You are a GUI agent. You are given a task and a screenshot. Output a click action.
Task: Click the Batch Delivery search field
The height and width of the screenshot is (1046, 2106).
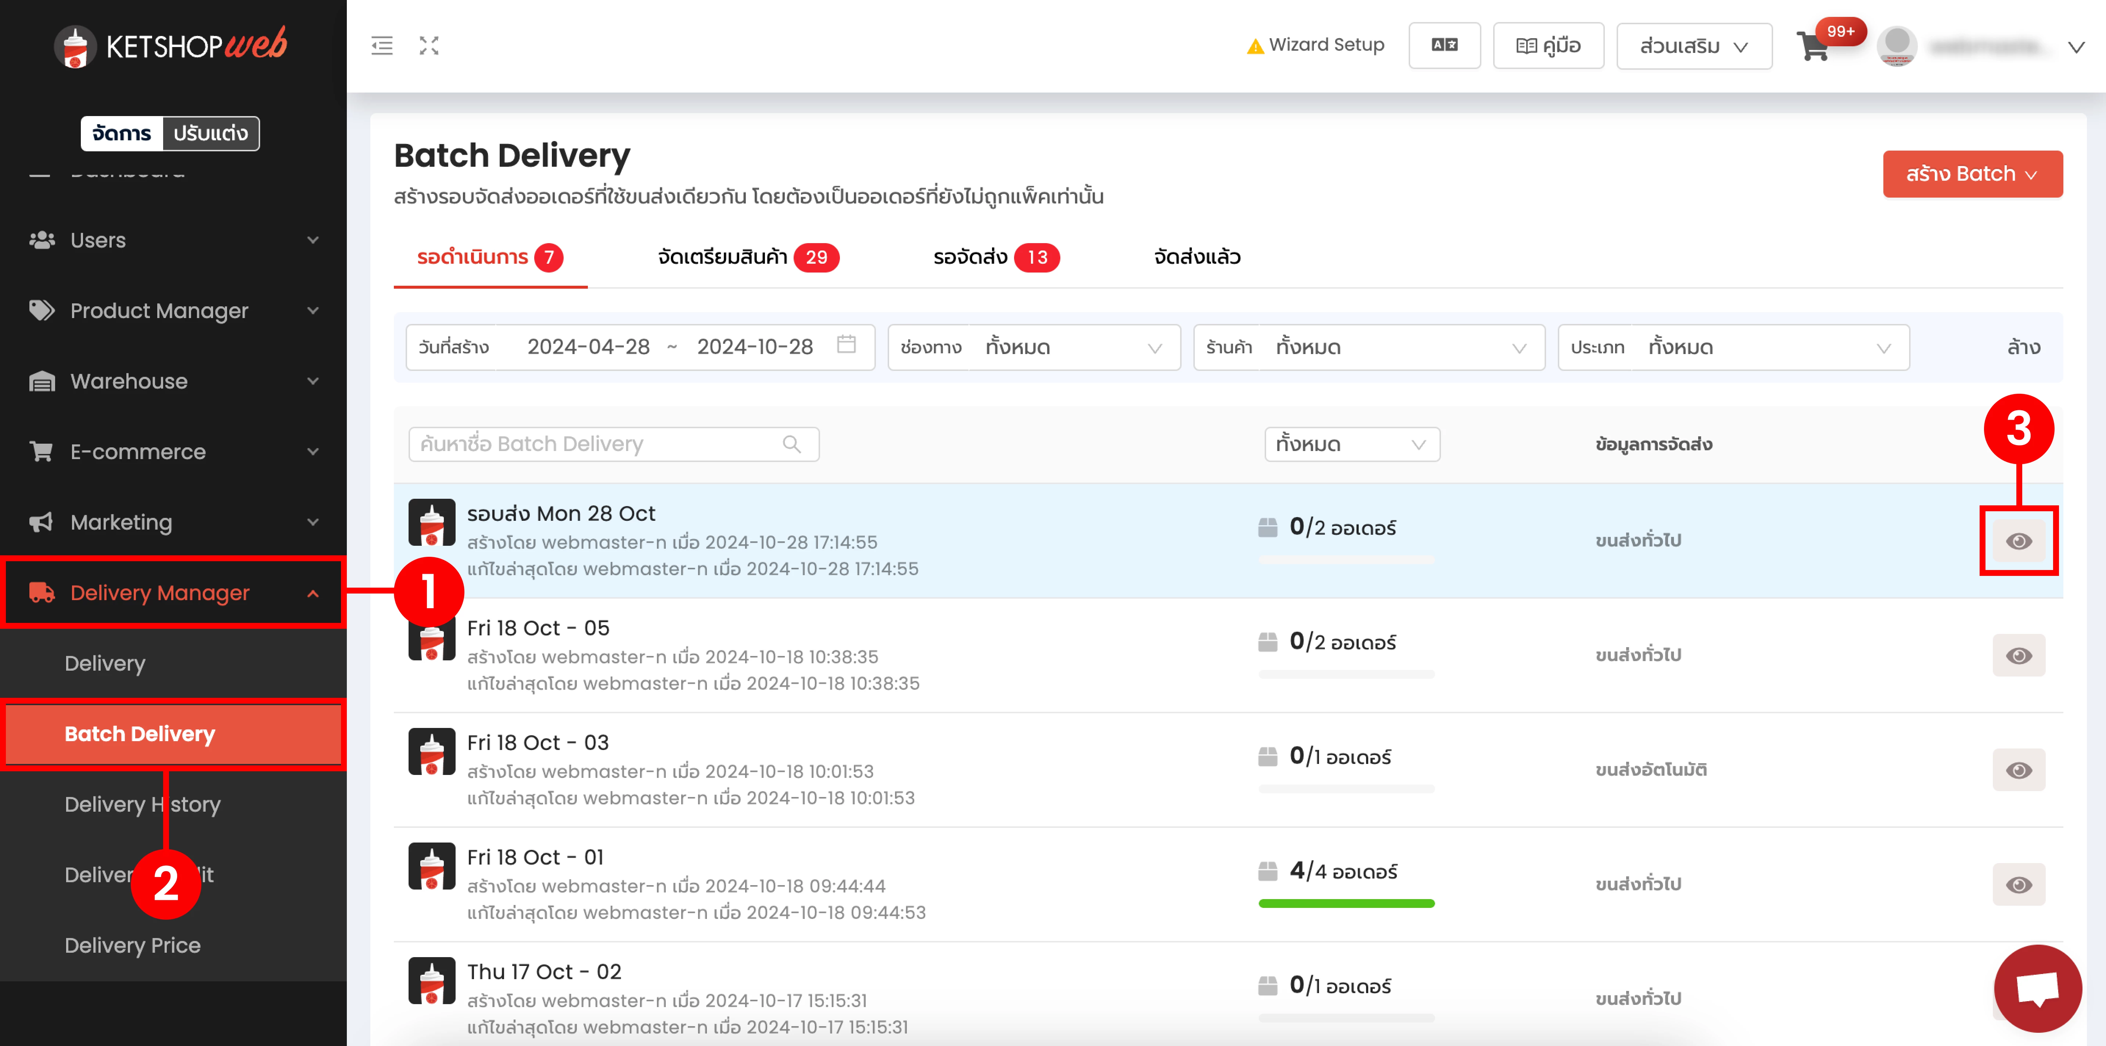pos(613,444)
